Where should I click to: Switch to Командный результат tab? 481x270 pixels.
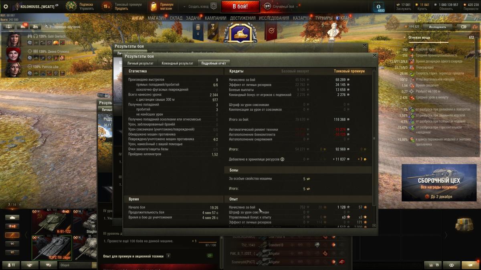coord(178,63)
